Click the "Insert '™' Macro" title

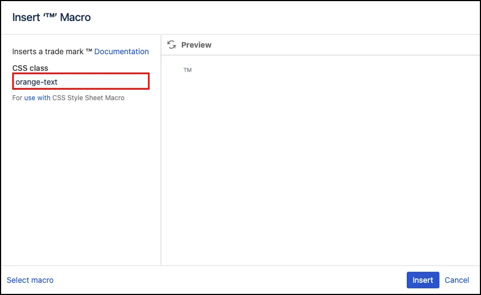(x=52, y=18)
